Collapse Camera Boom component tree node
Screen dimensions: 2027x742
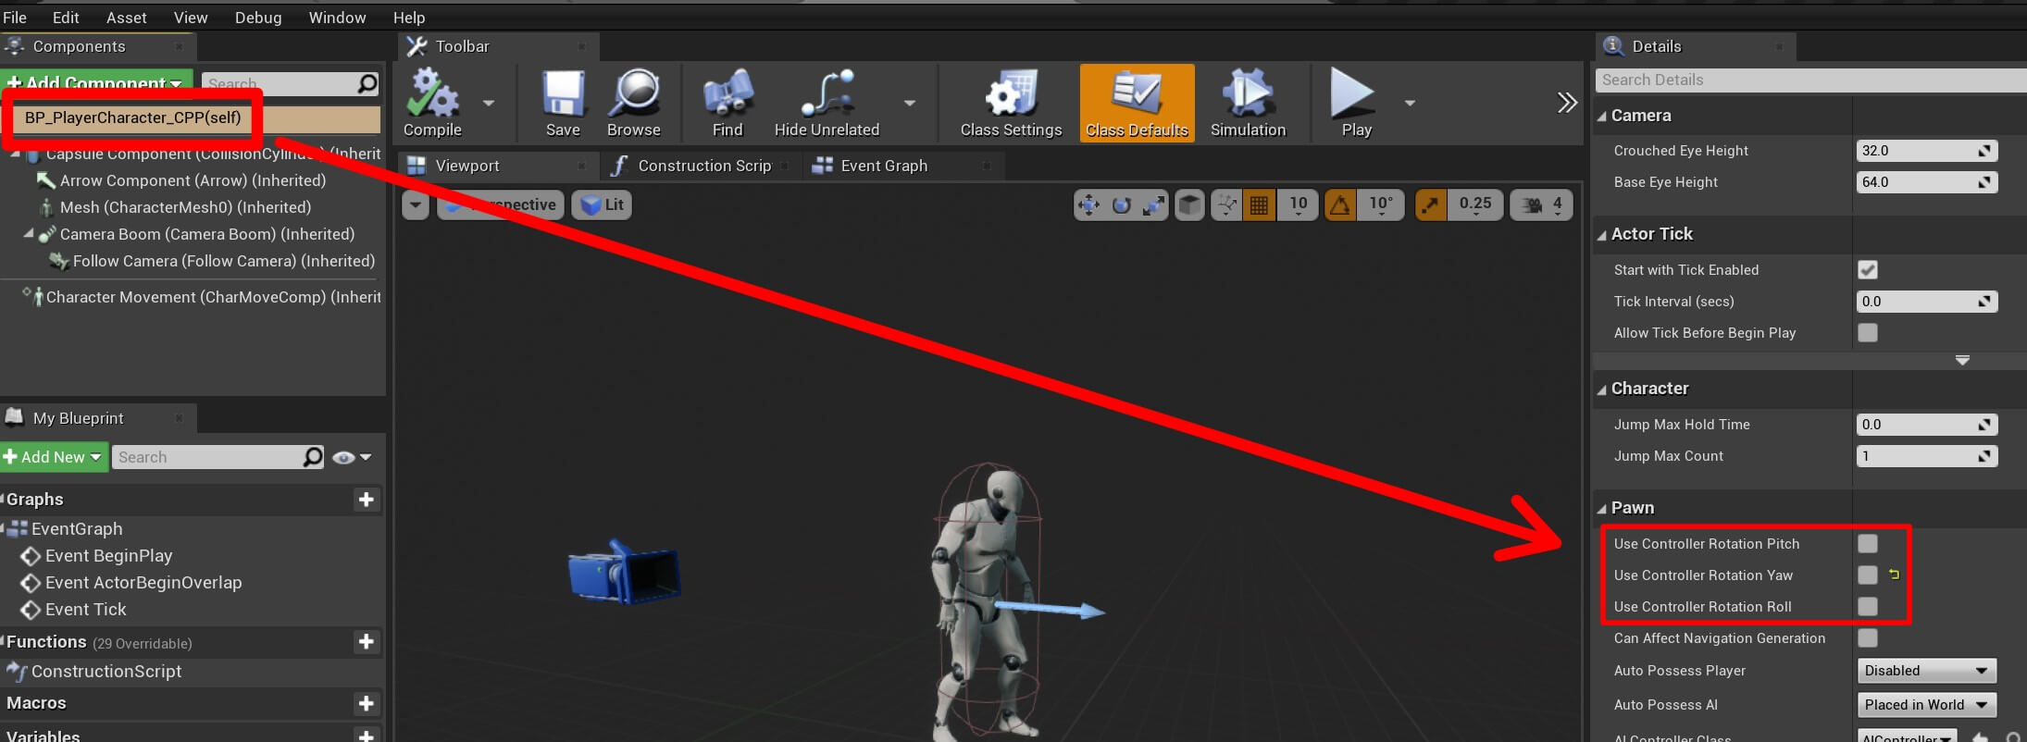[x=29, y=234]
